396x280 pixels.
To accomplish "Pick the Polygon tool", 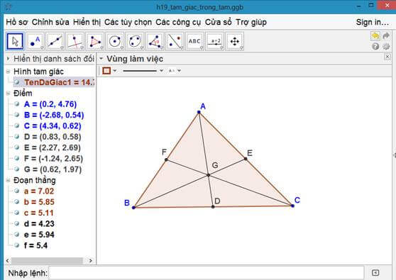I will 95,41.
